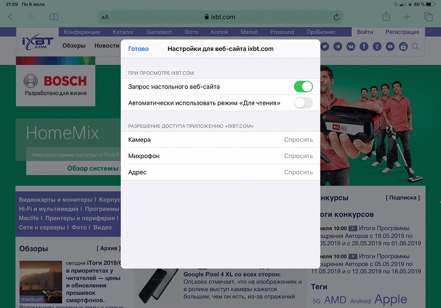Image resolution: width=441 pixels, height=308 pixels.
Task: Click the iXBT.com logo
Action: (x=38, y=44)
